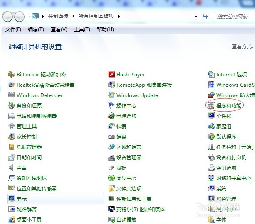
Task: Expand the arrow after 所有控制面板项 breadcrumb
Action: click(119, 16)
